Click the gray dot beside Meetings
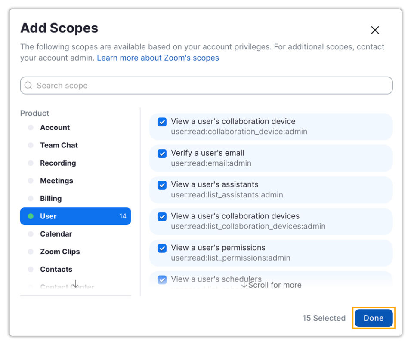This screenshot has width=411, height=344. [x=31, y=181]
